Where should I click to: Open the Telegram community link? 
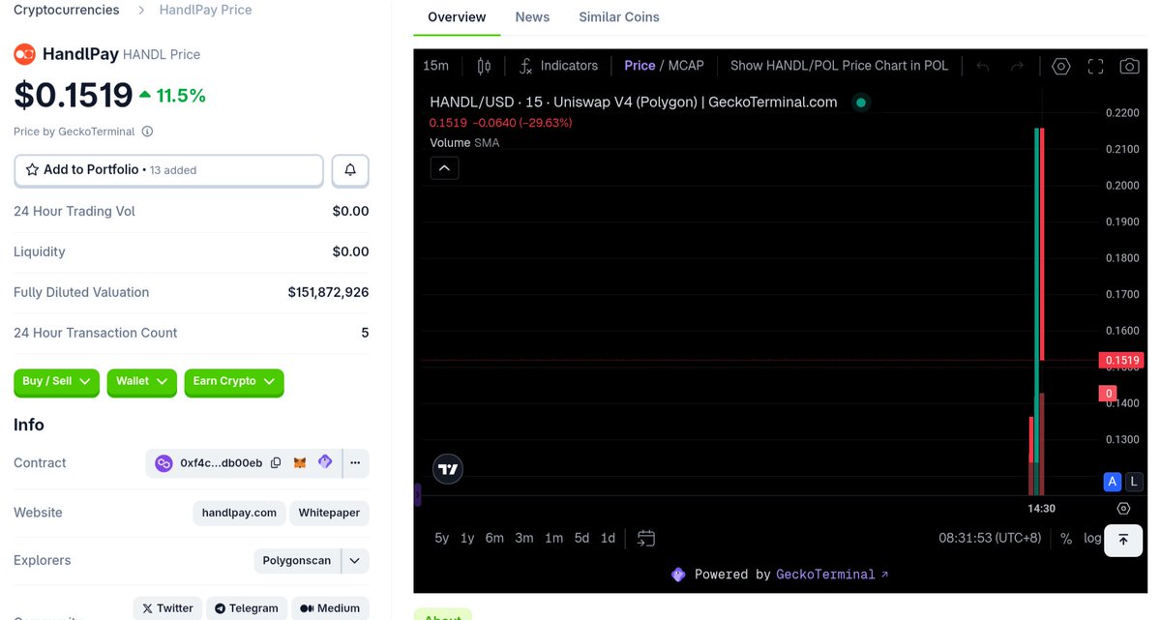(x=247, y=608)
